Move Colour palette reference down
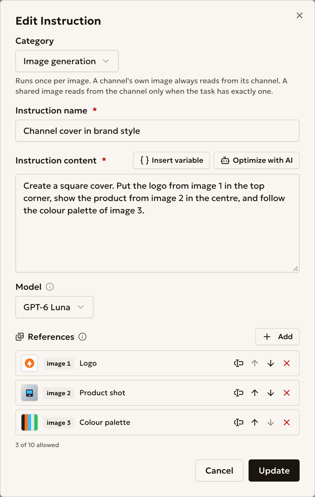The image size is (315, 497). (271, 422)
